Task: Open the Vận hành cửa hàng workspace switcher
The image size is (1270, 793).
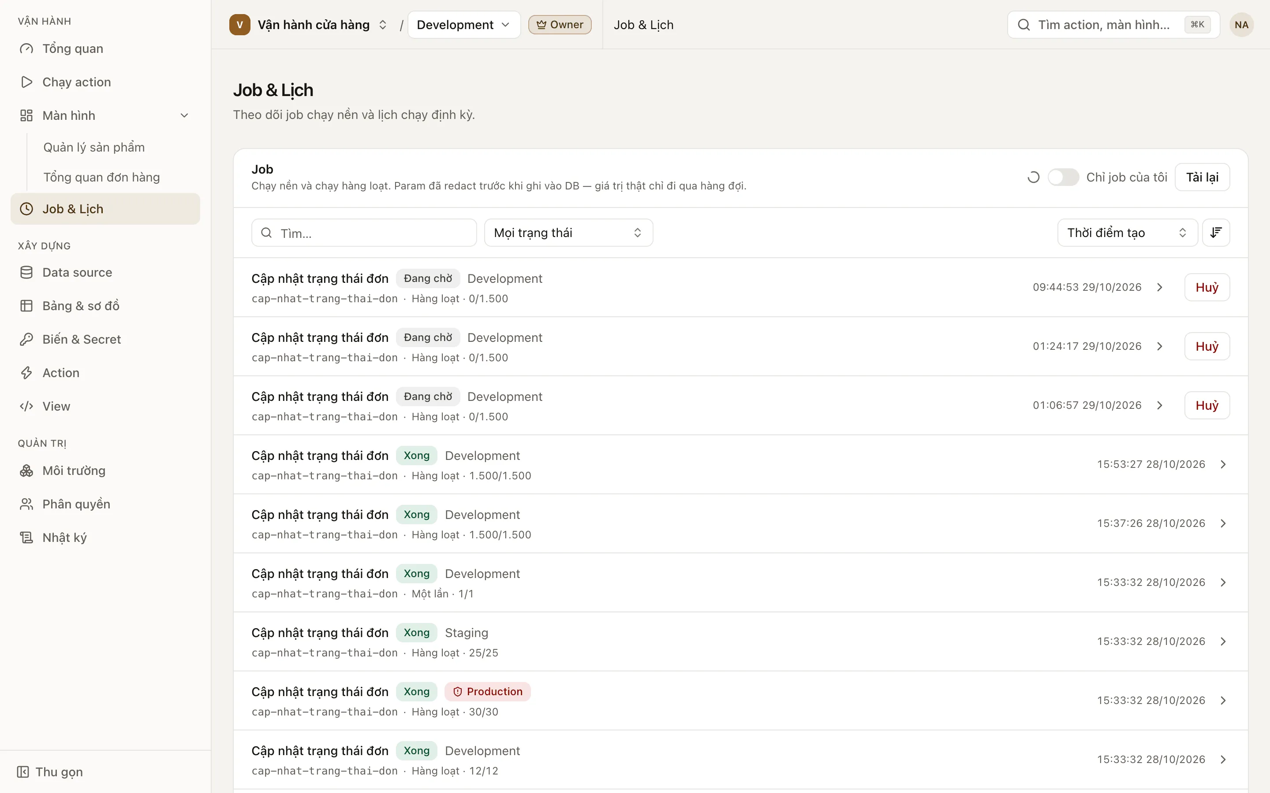Action: (309, 25)
